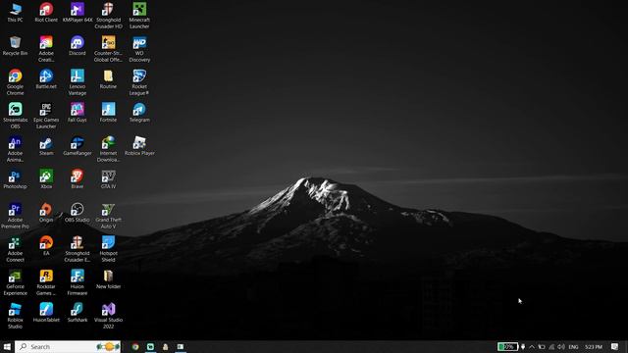
Task: Launch Rockstar Games Launcher shortcut
Action: click(x=46, y=282)
